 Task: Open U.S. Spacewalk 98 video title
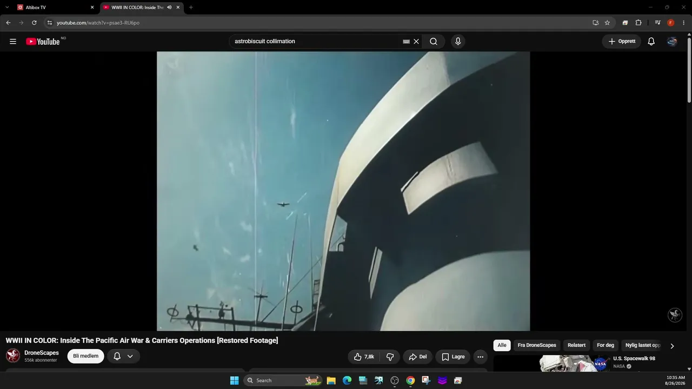coord(634,359)
